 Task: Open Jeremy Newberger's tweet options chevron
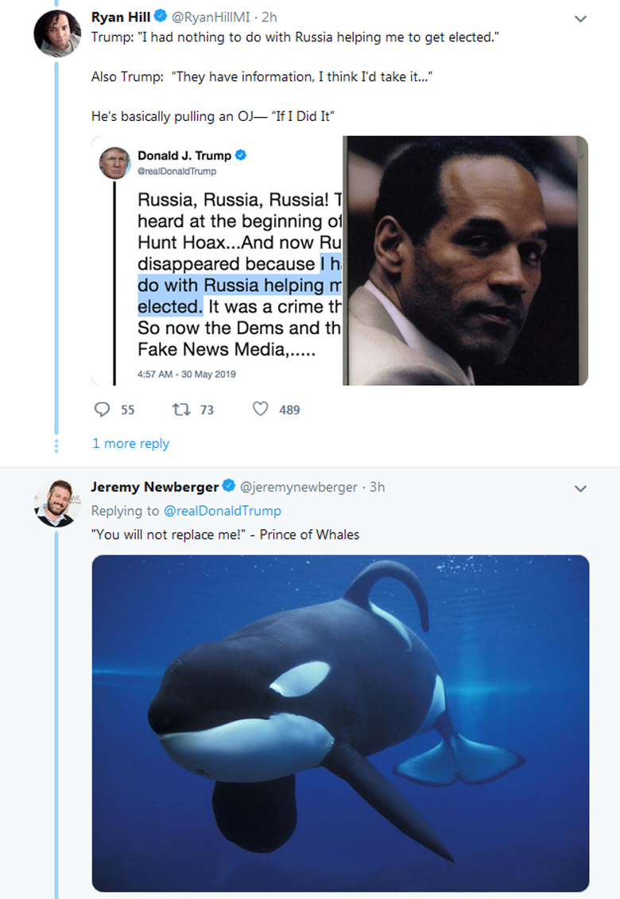pos(580,488)
